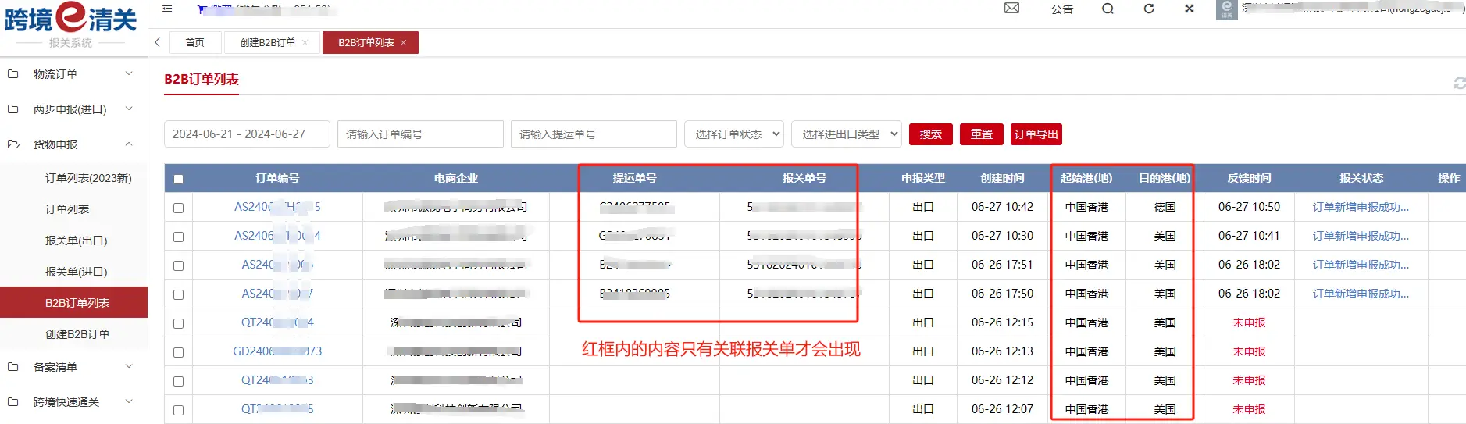
Task: Click the hamburger menu collapse icon
Action: coord(167,9)
